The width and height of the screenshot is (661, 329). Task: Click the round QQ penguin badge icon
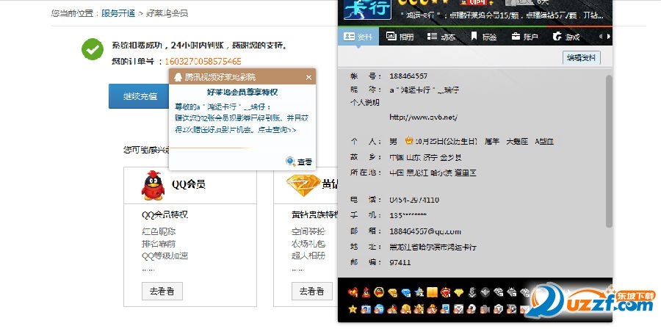379,292
